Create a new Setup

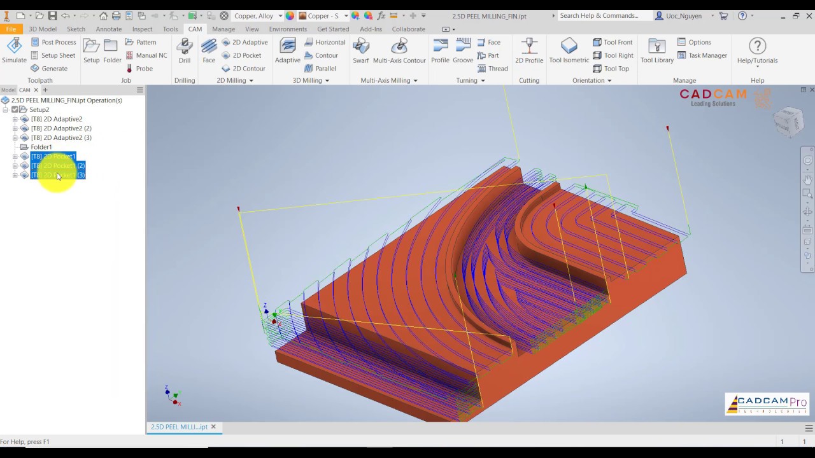tap(92, 51)
